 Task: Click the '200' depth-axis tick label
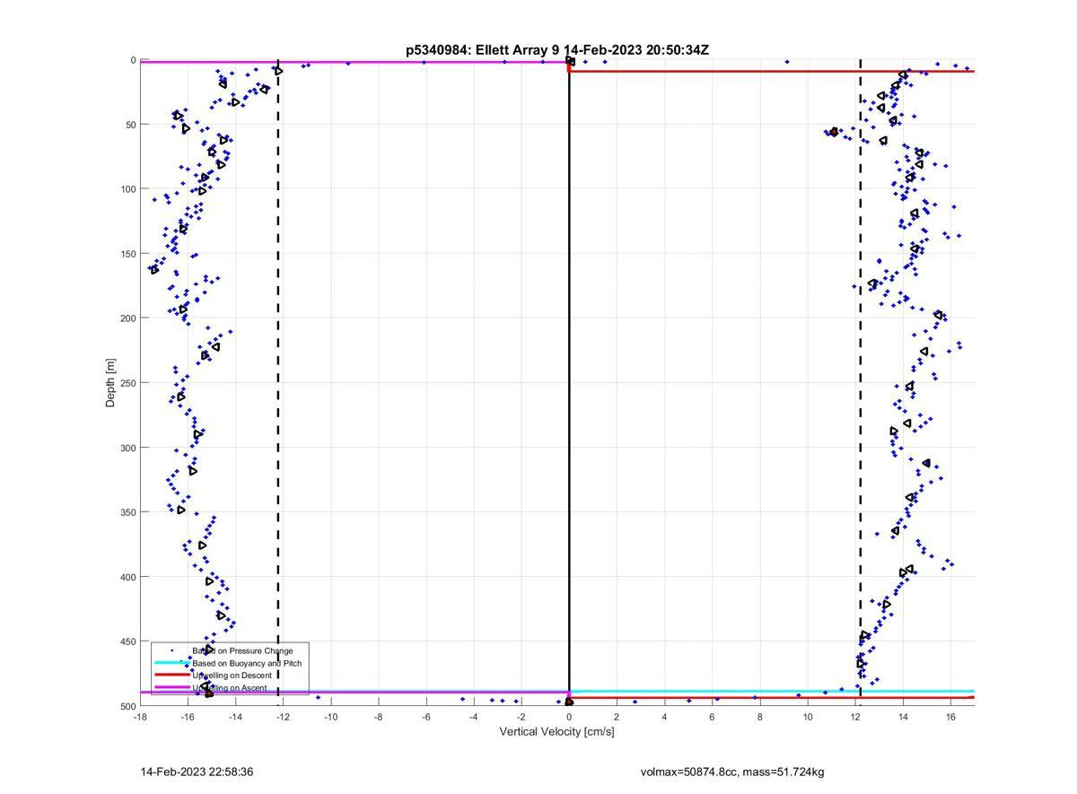(x=127, y=318)
